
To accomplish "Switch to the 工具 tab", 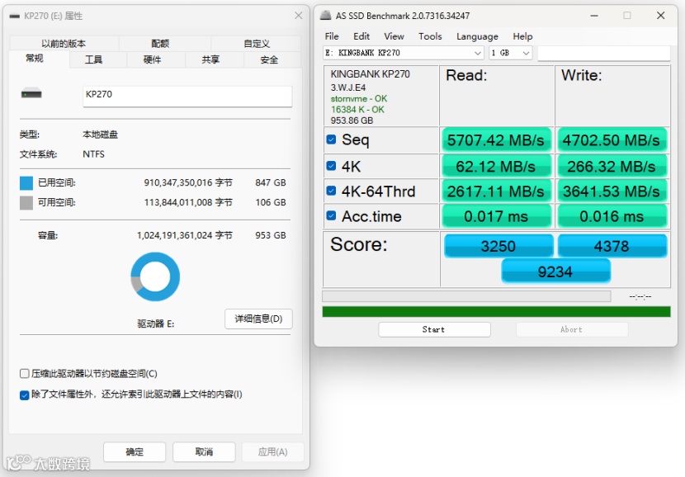I will click(93, 60).
